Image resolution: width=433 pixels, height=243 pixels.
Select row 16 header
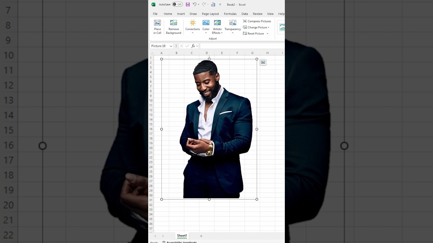point(151,129)
